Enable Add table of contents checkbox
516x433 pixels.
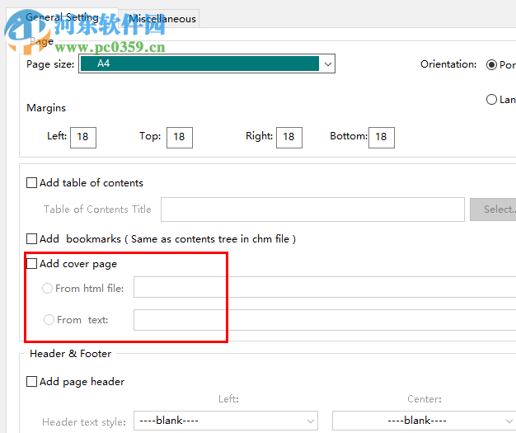pyautogui.click(x=31, y=183)
